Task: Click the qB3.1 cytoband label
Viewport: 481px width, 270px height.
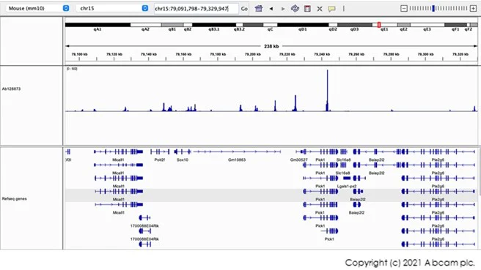Action: (x=214, y=29)
